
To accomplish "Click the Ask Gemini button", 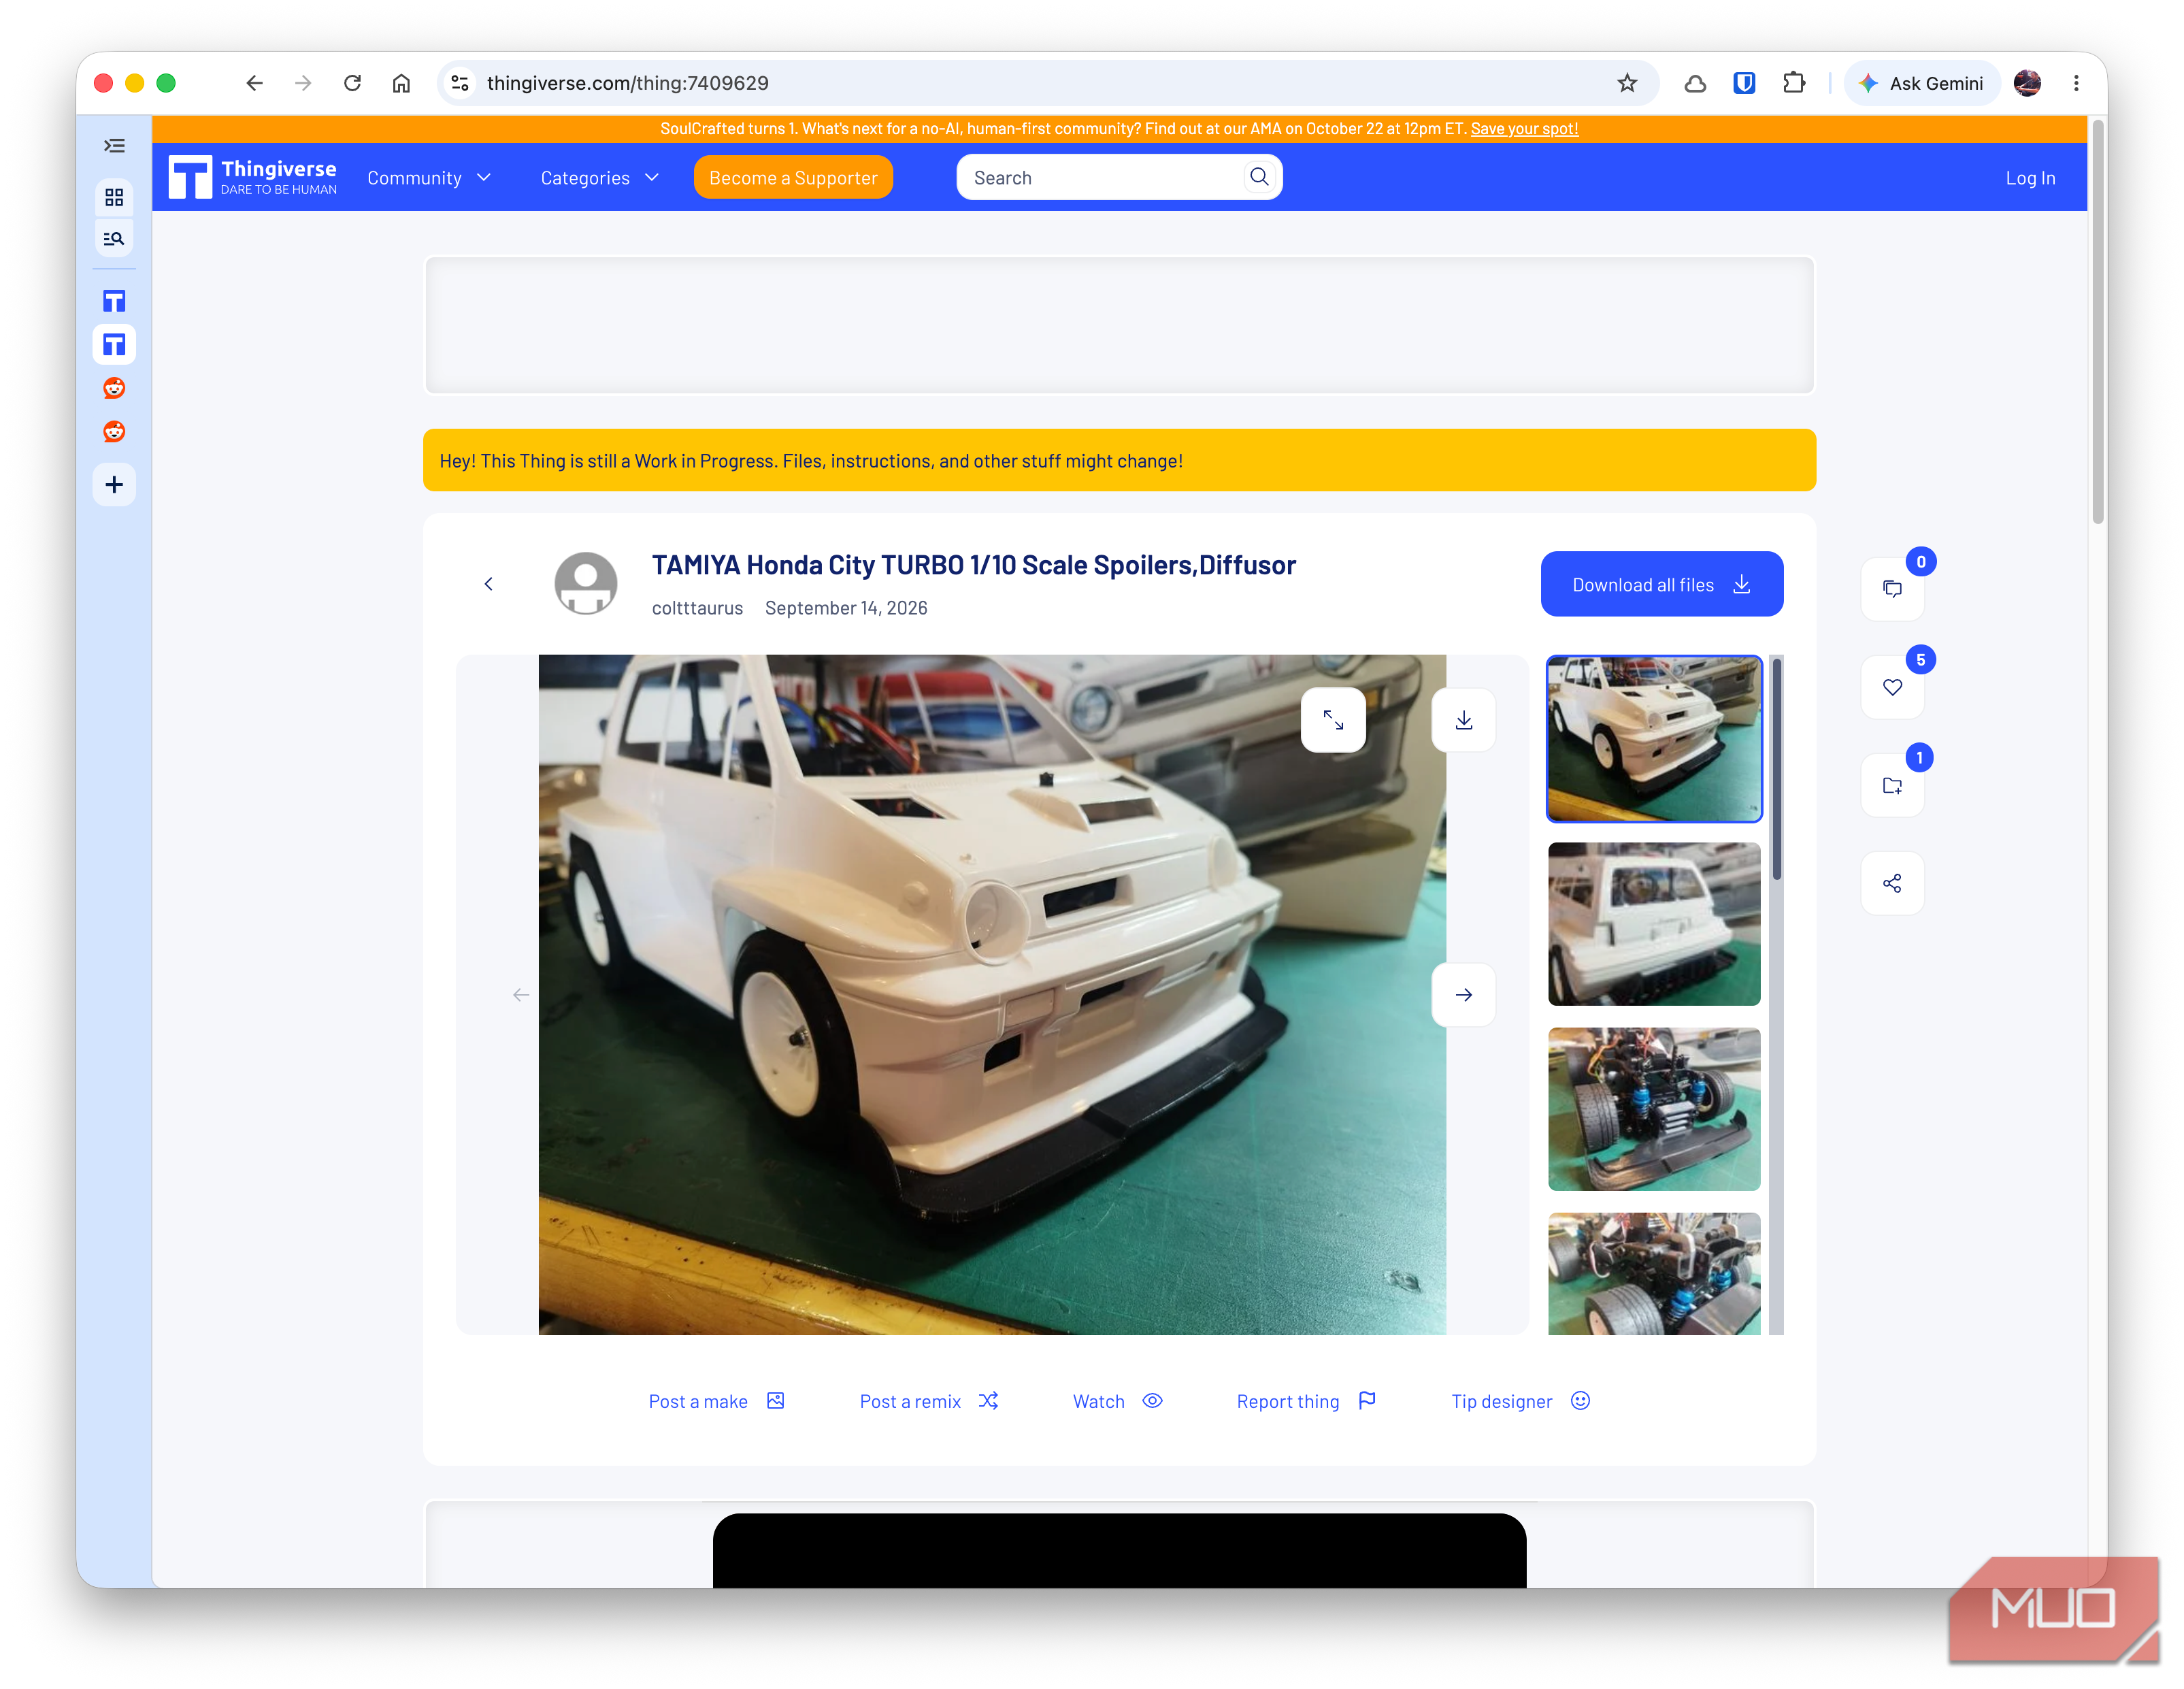I will [x=1921, y=83].
